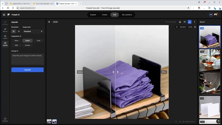Choose 2k resolution
This screenshot has width=222, height=125.
[14, 31]
